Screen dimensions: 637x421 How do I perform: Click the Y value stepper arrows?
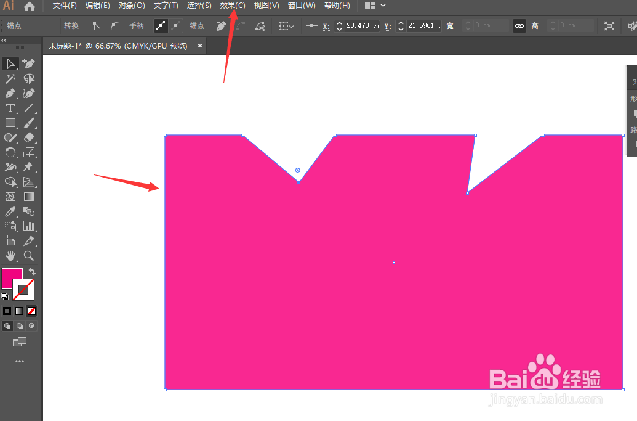point(401,26)
